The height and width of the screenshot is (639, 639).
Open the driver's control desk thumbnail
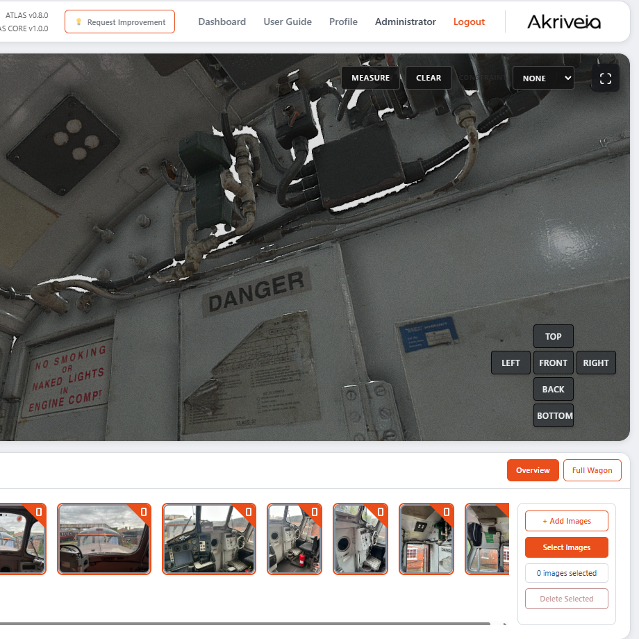208,539
